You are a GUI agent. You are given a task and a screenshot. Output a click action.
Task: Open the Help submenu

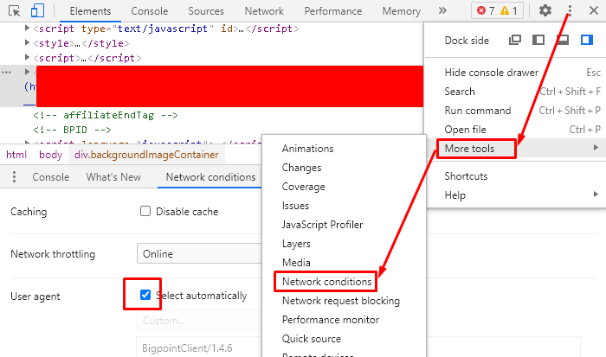point(515,194)
